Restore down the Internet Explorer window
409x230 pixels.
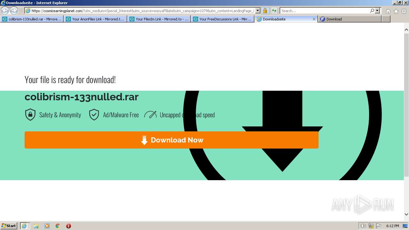tap(400, 3)
